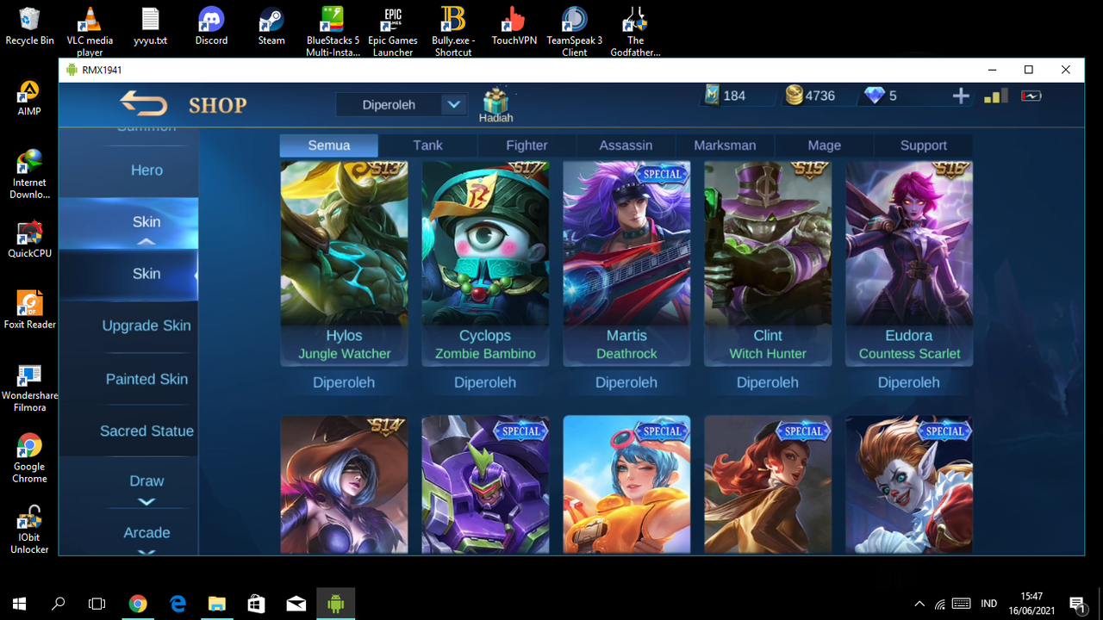Launch Wondershare Filmora shortcut
Viewport: 1103px width, 620px height.
[x=29, y=387]
